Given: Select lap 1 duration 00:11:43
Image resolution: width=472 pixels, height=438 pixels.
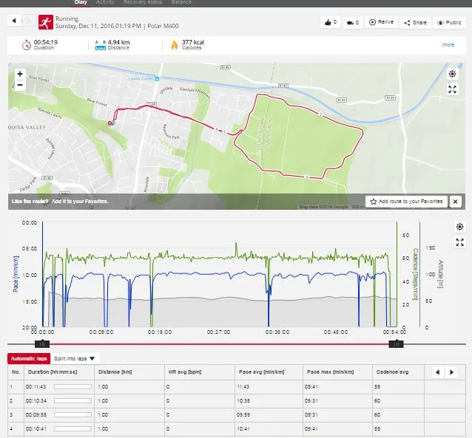Looking at the screenshot, I should (36, 387).
